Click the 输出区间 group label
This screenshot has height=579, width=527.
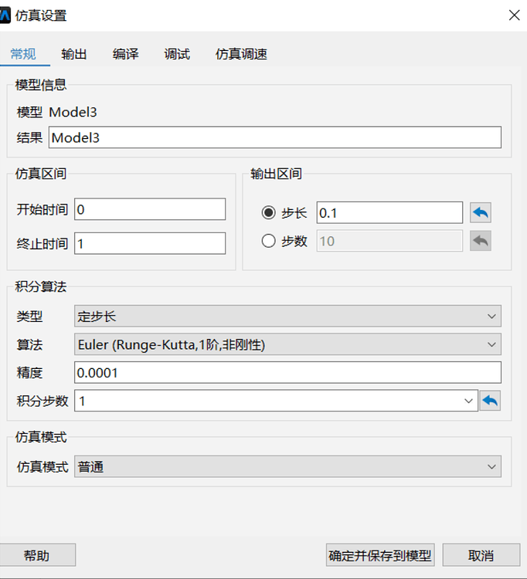276,174
